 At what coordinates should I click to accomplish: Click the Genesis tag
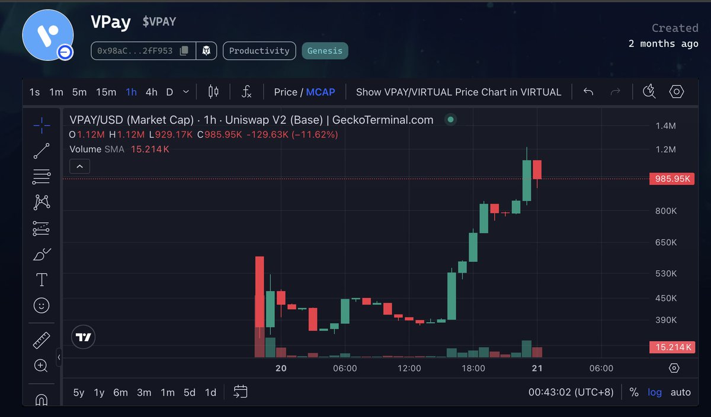[x=325, y=51]
